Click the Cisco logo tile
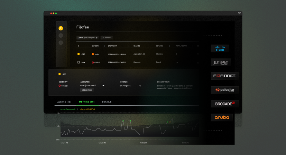Screen dimensions: 286x155 [220, 48]
